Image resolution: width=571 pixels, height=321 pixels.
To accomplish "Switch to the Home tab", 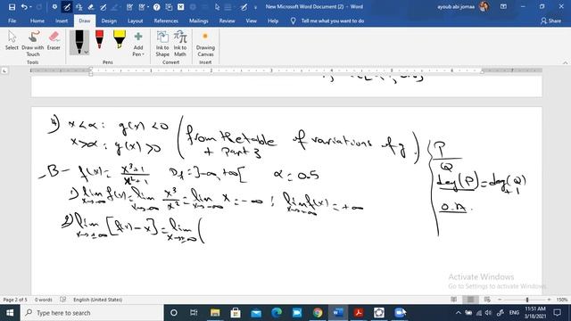I will [x=37, y=21].
